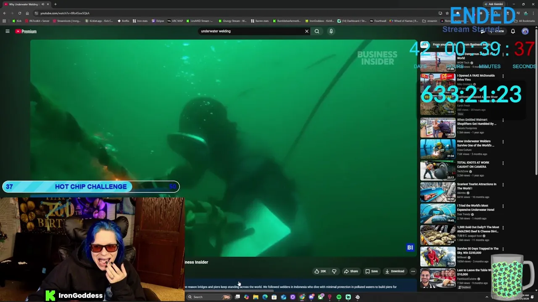
Task: Open options for How Underwater Welders video
Action: click(503, 142)
